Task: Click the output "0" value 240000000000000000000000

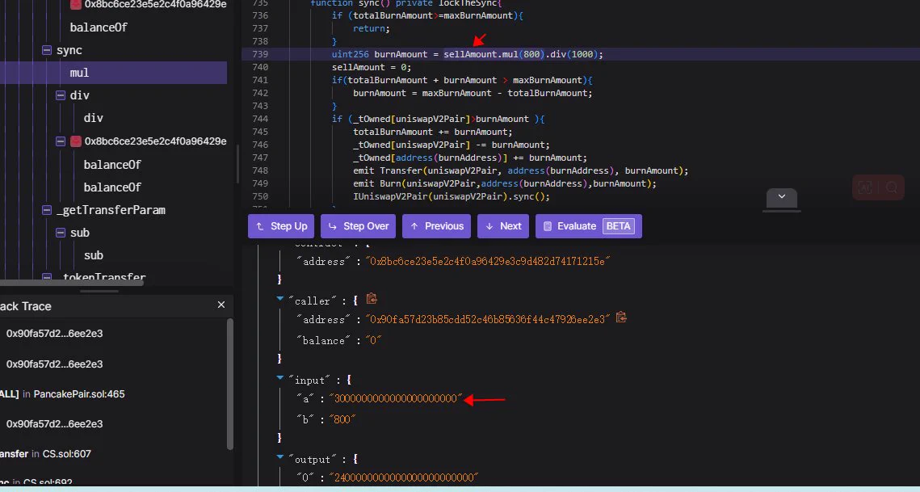Action: point(404,477)
